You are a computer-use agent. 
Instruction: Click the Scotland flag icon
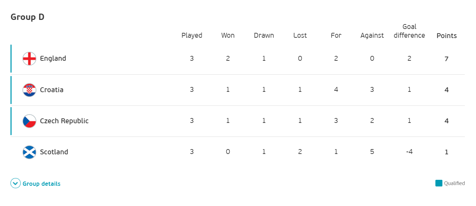tap(29, 152)
